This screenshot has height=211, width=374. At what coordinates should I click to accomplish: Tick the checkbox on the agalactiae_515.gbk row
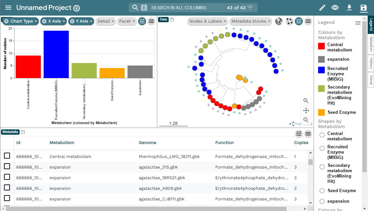(7, 167)
